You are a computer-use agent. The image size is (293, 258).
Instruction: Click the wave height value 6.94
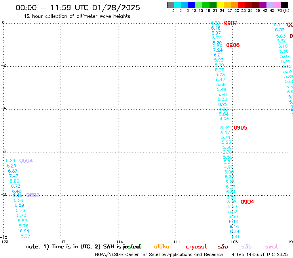tap(25, 231)
